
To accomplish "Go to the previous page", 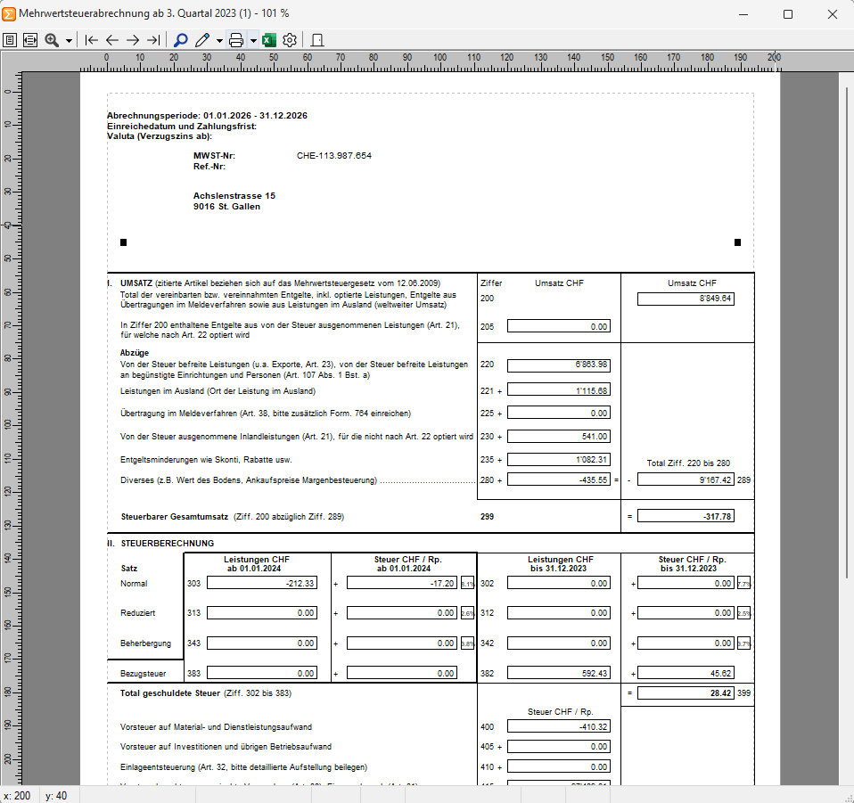I will pos(111,40).
